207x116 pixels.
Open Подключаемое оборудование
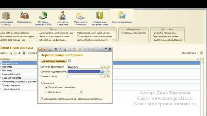[x=167, y=40]
